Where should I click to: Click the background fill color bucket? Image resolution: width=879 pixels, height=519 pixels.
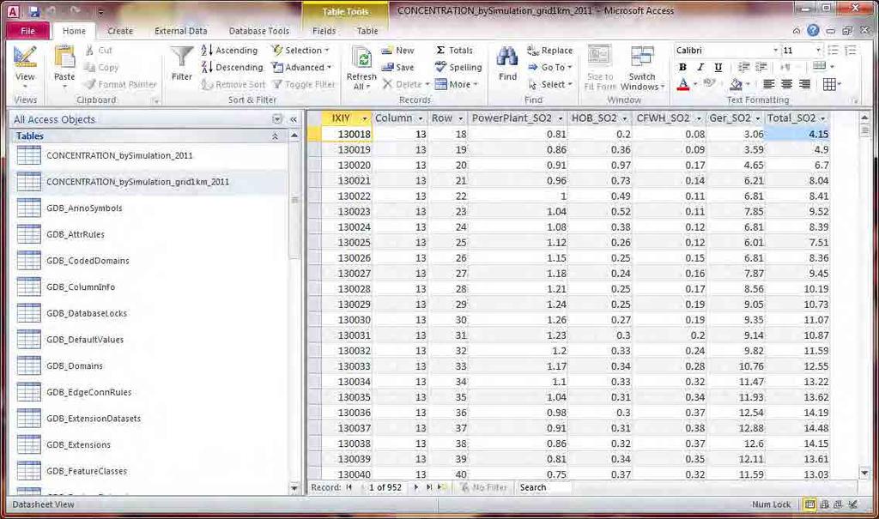click(736, 84)
